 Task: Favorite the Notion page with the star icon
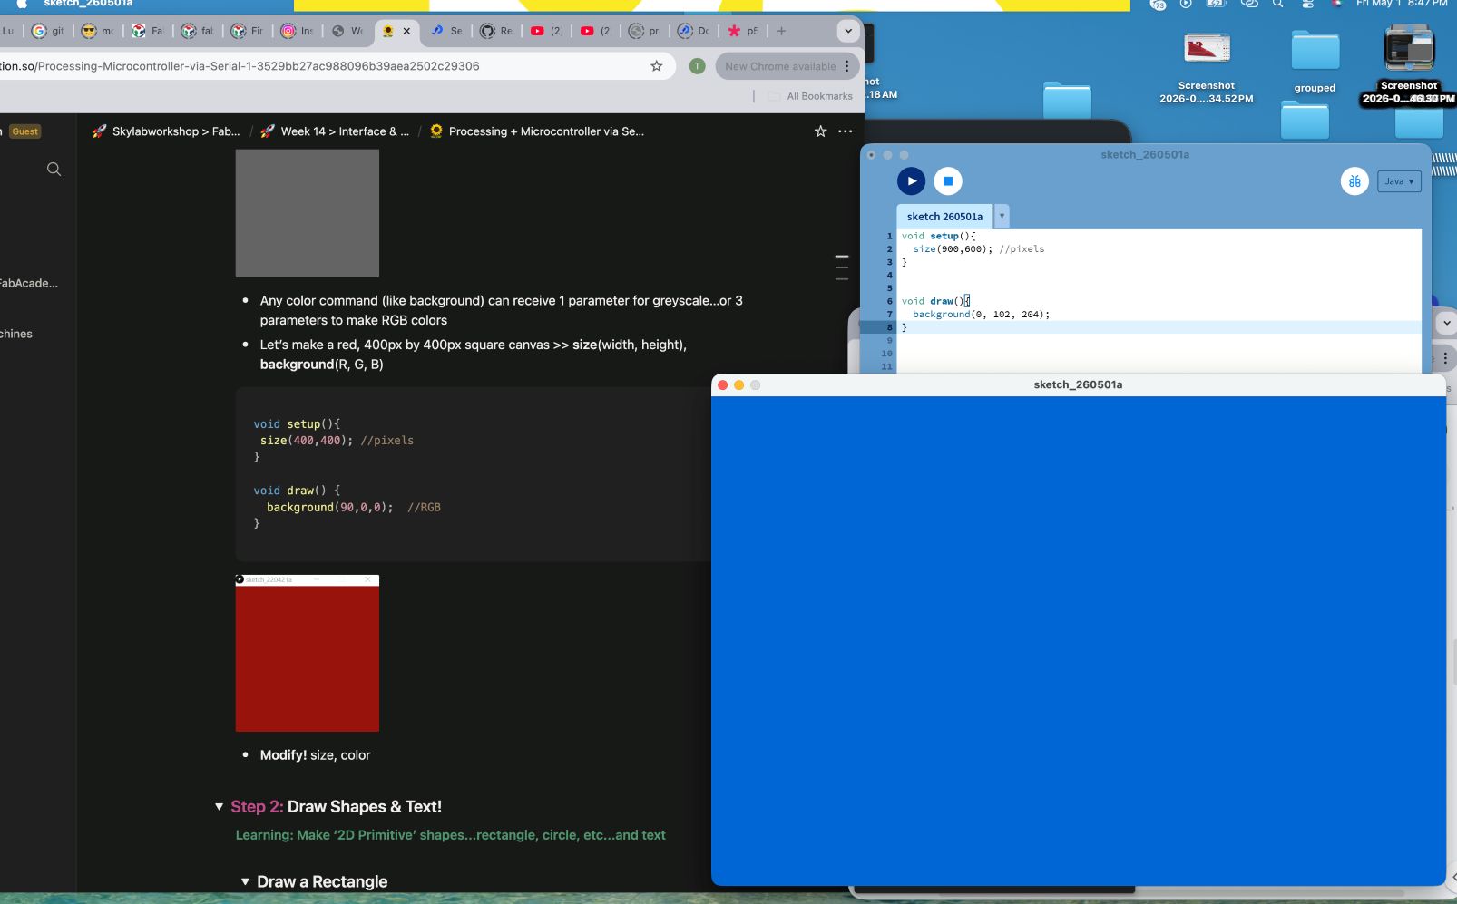[821, 131]
